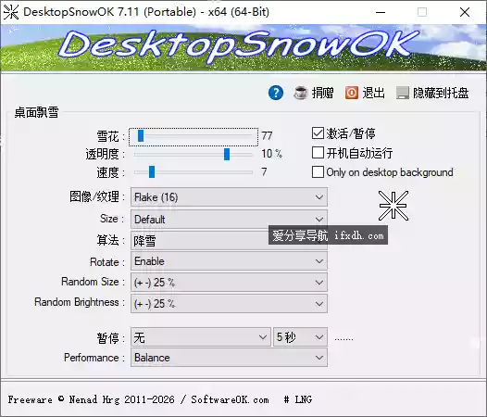Viewport: 487px width, 417px height.
Task: Open the Rotate Enable dropdown
Action: [229, 261]
